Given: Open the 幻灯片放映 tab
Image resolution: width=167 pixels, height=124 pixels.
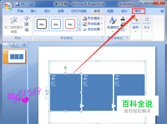Looking at the screenshot, I should [79, 11].
